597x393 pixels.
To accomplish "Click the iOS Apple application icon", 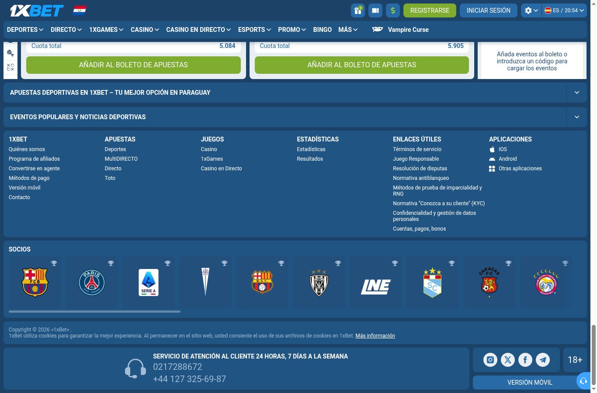I will [492, 149].
